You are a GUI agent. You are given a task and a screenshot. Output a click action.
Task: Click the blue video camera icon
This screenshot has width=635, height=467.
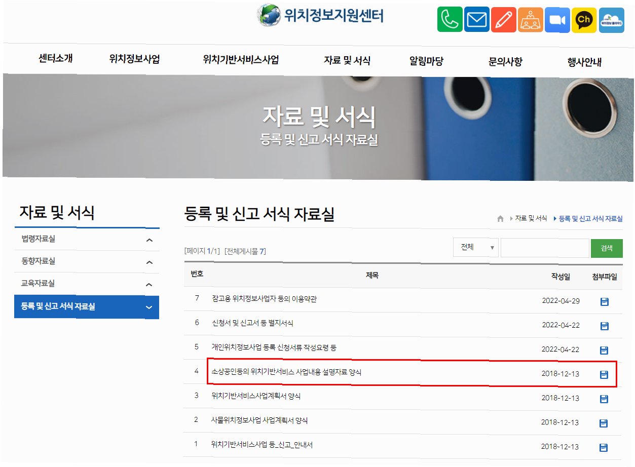(x=557, y=20)
